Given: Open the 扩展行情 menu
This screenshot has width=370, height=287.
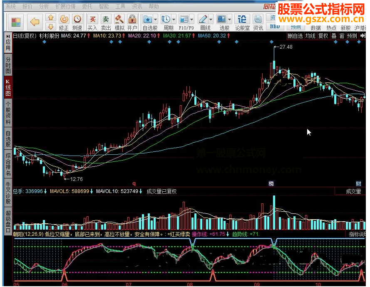Looking at the screenshot, I should click(66, 6).
